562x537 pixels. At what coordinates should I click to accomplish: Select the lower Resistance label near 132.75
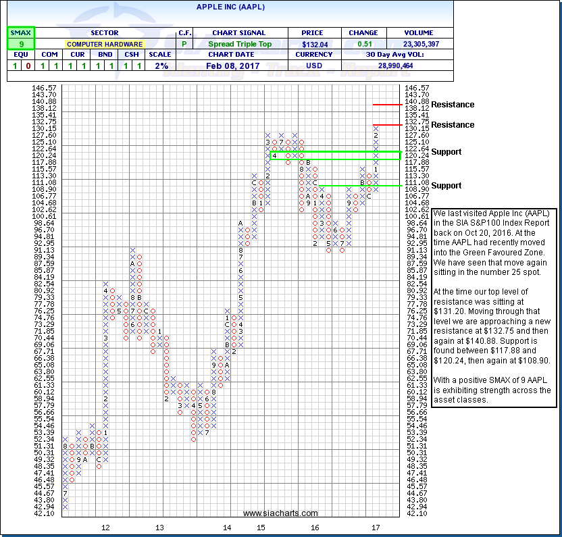point(453,125)
